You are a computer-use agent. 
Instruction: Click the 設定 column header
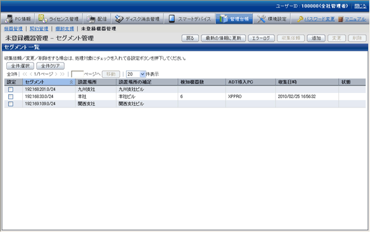coord(13,82)
